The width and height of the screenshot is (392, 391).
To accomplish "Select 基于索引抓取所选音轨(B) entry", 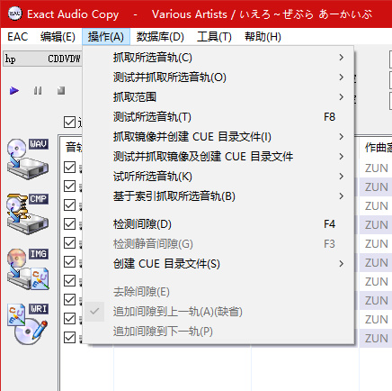I will pyautogui.click(x=218, y=196).
